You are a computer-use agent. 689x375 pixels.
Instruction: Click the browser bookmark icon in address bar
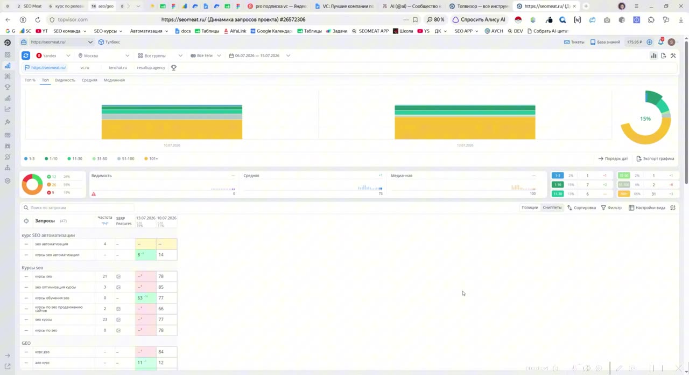click(x=415, y=19)
